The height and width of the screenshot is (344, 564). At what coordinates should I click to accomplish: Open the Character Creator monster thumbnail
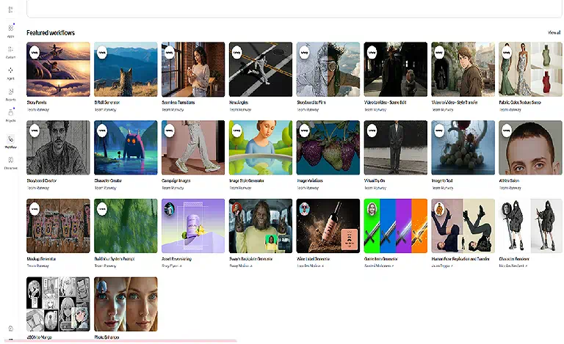pyautogui.click(x=126, y=147)
